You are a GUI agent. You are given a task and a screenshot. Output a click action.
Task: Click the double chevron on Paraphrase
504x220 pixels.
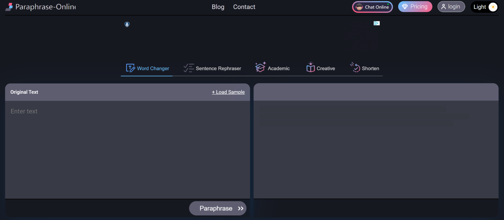tap(241, 208)
